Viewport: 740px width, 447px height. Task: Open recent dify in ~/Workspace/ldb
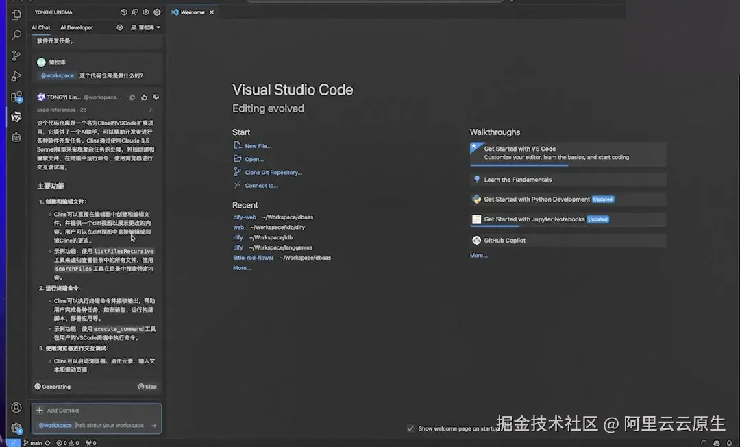tap(238, 237)
